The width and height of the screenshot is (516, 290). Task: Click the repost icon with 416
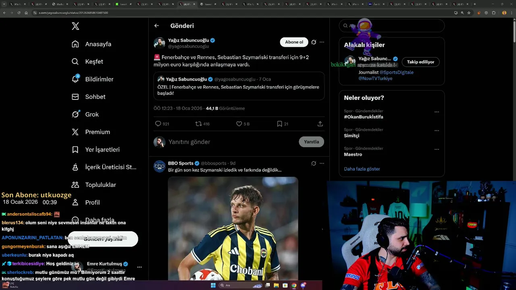(x=198, y=124)
